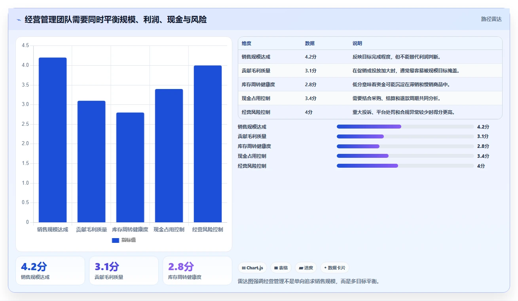
Task: Click the 4分 value in table
Action: (x=309, y=112)
